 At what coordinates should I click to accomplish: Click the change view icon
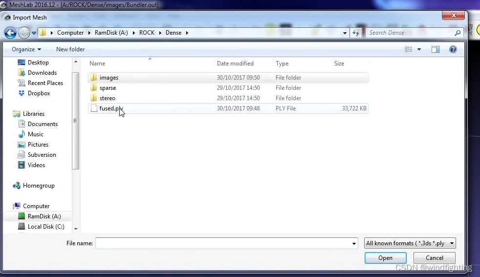point(408,49)
